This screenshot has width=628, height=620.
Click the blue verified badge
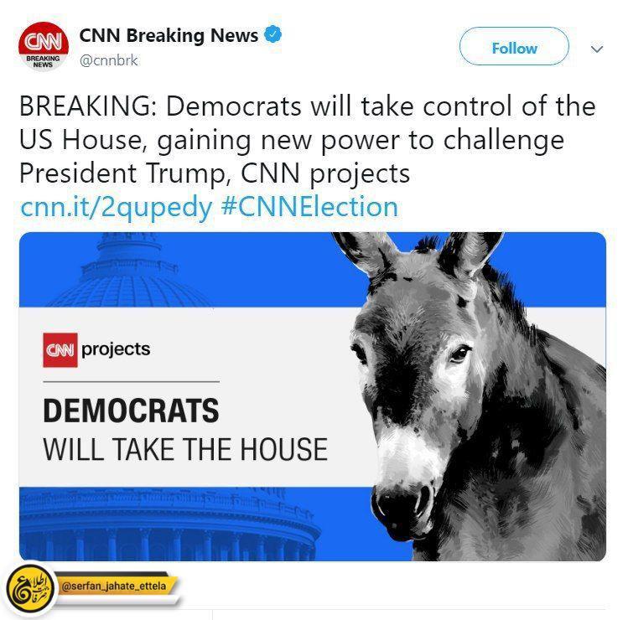click(272, 35)
